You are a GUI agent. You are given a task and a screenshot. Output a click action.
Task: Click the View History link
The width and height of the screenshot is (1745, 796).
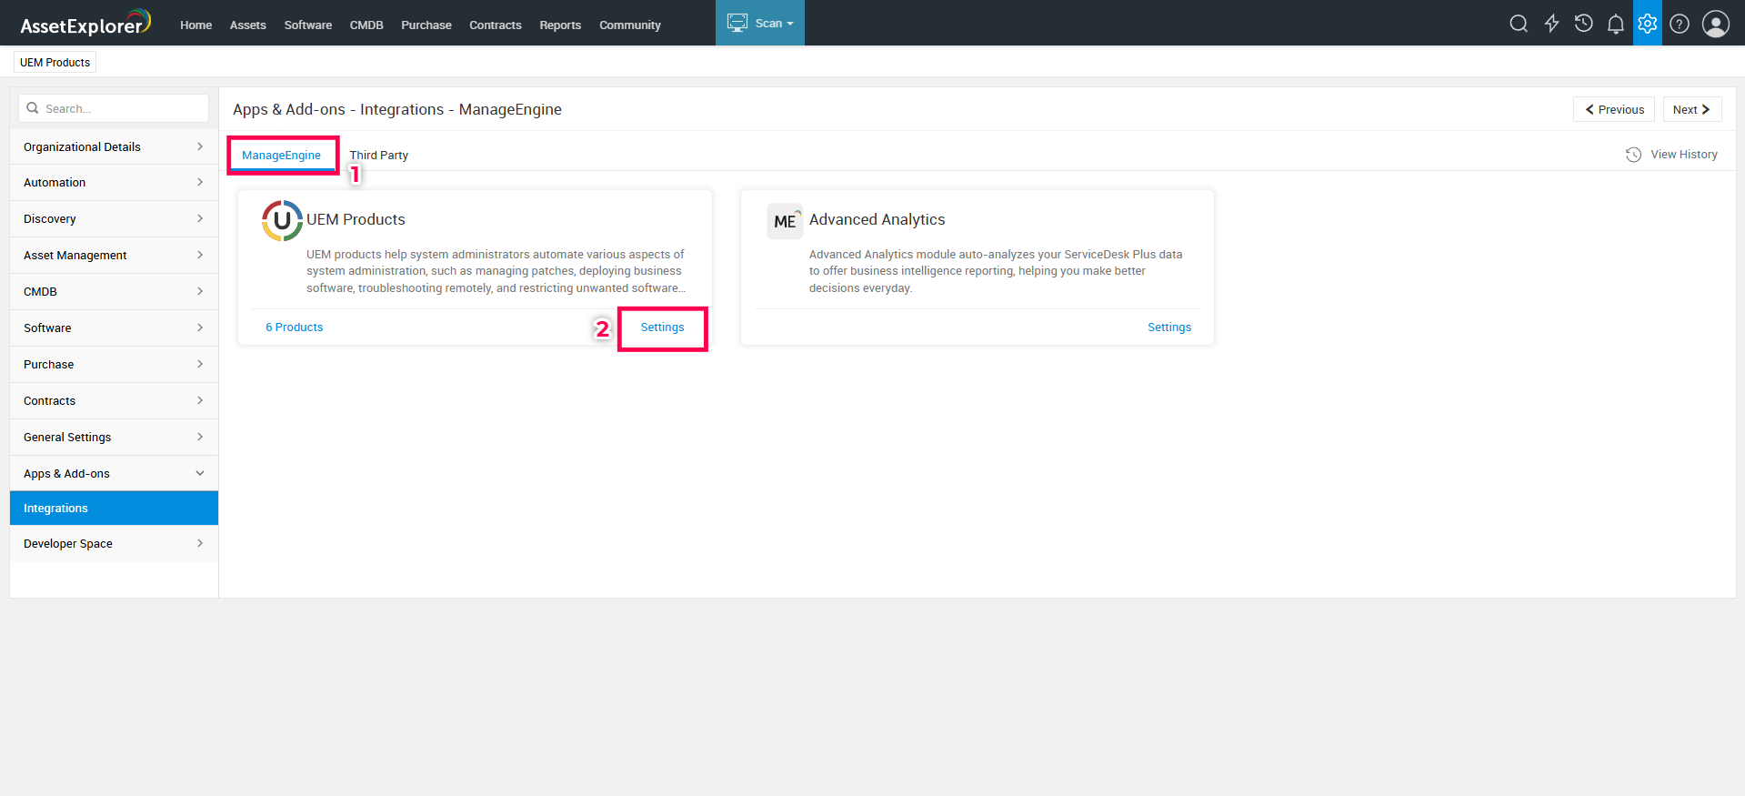click(1684, 155)
